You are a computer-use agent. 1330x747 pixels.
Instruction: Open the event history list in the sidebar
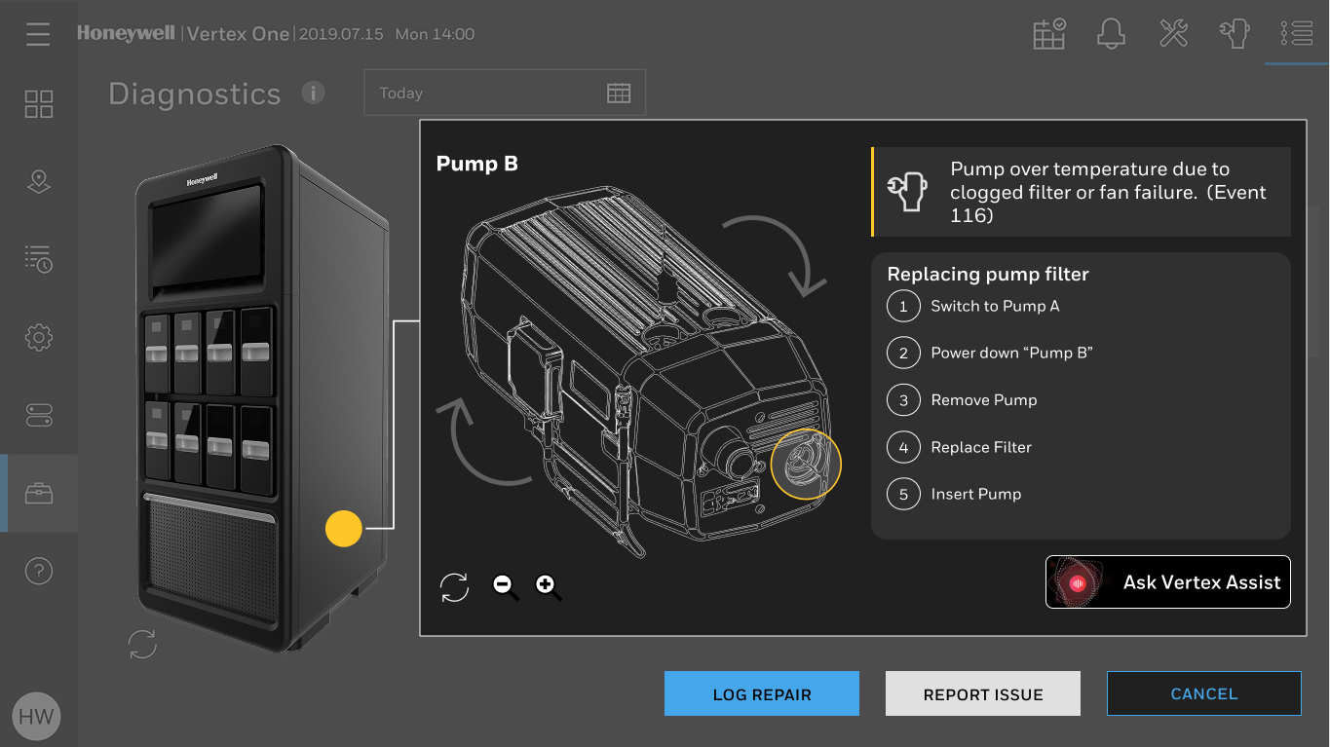38,259
